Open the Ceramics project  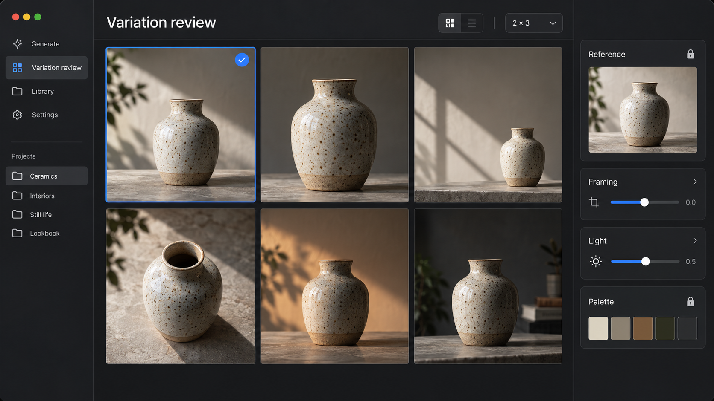click(x=47, y=176)
